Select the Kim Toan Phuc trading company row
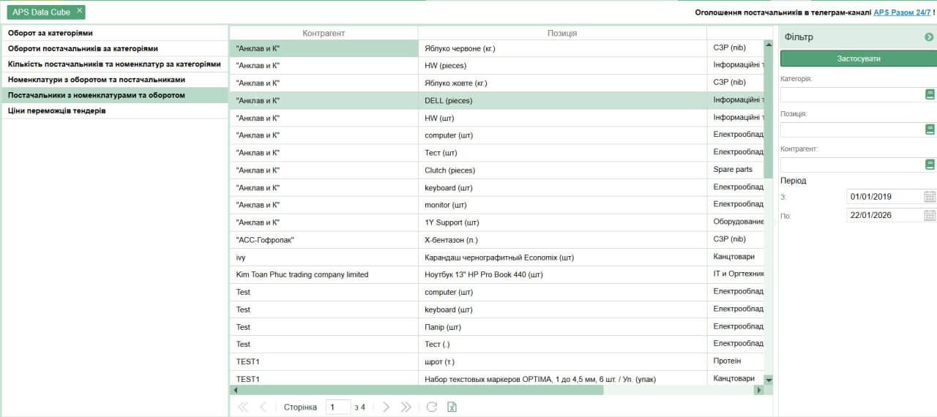The width and height of the screenshot is (937, 417). click(x=302, y=275)
